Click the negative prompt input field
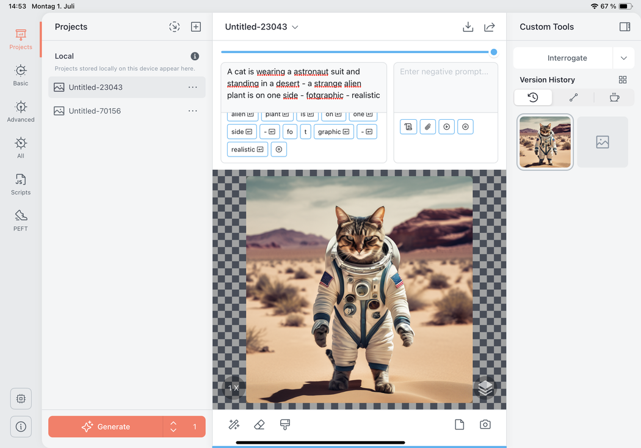The width and height of the screenshot is (641, 448). point(446,87)
